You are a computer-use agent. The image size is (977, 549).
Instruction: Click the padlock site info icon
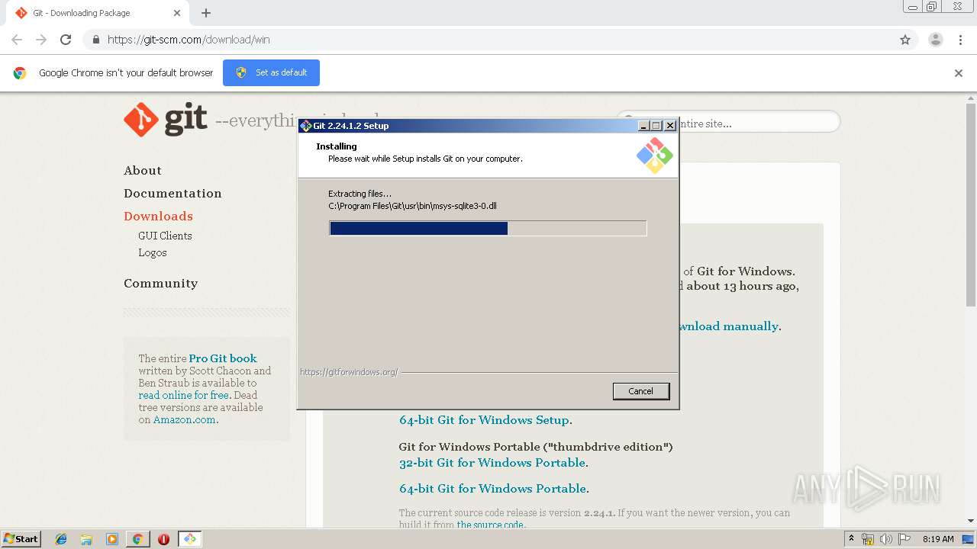[x=95, y=40]
